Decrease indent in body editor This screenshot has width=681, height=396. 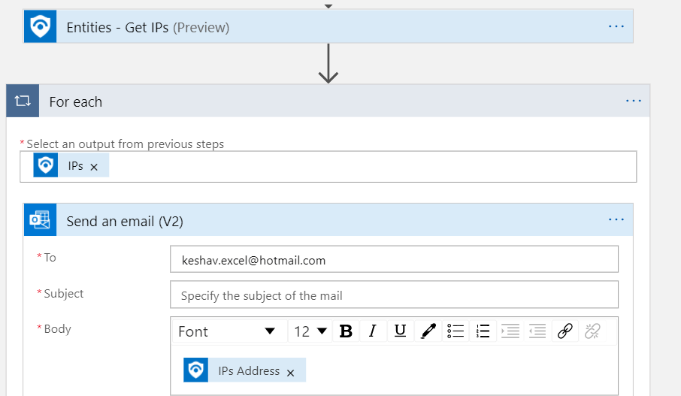click(537, 331)
